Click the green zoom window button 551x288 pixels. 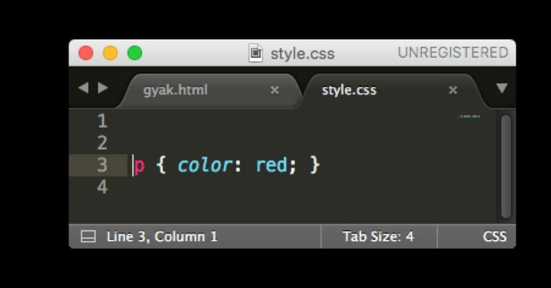(135, 53)
